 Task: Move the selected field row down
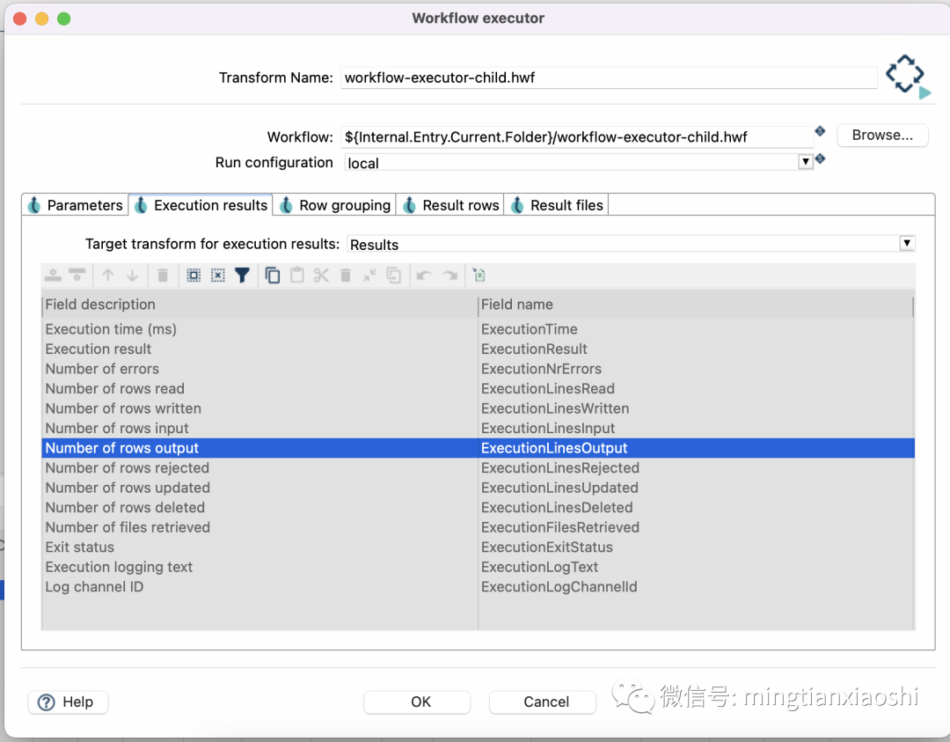(133, 275)
